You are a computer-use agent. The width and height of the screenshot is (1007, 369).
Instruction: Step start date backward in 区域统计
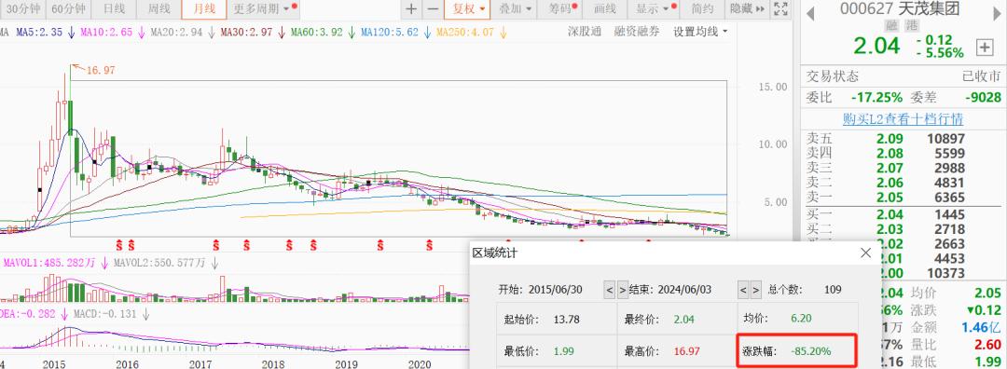[x=609, y=290]
